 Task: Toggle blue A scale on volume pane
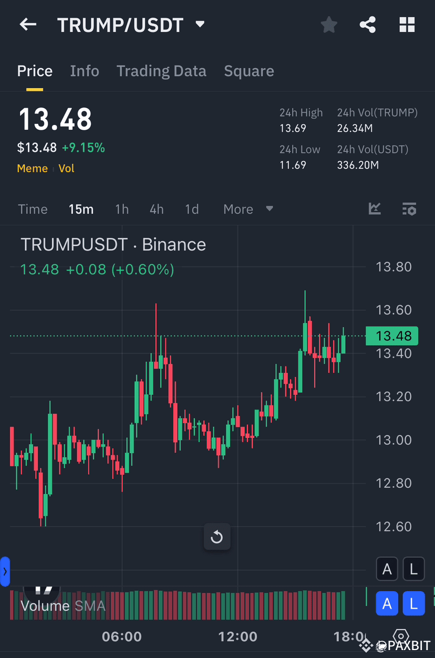coord(387,604)
